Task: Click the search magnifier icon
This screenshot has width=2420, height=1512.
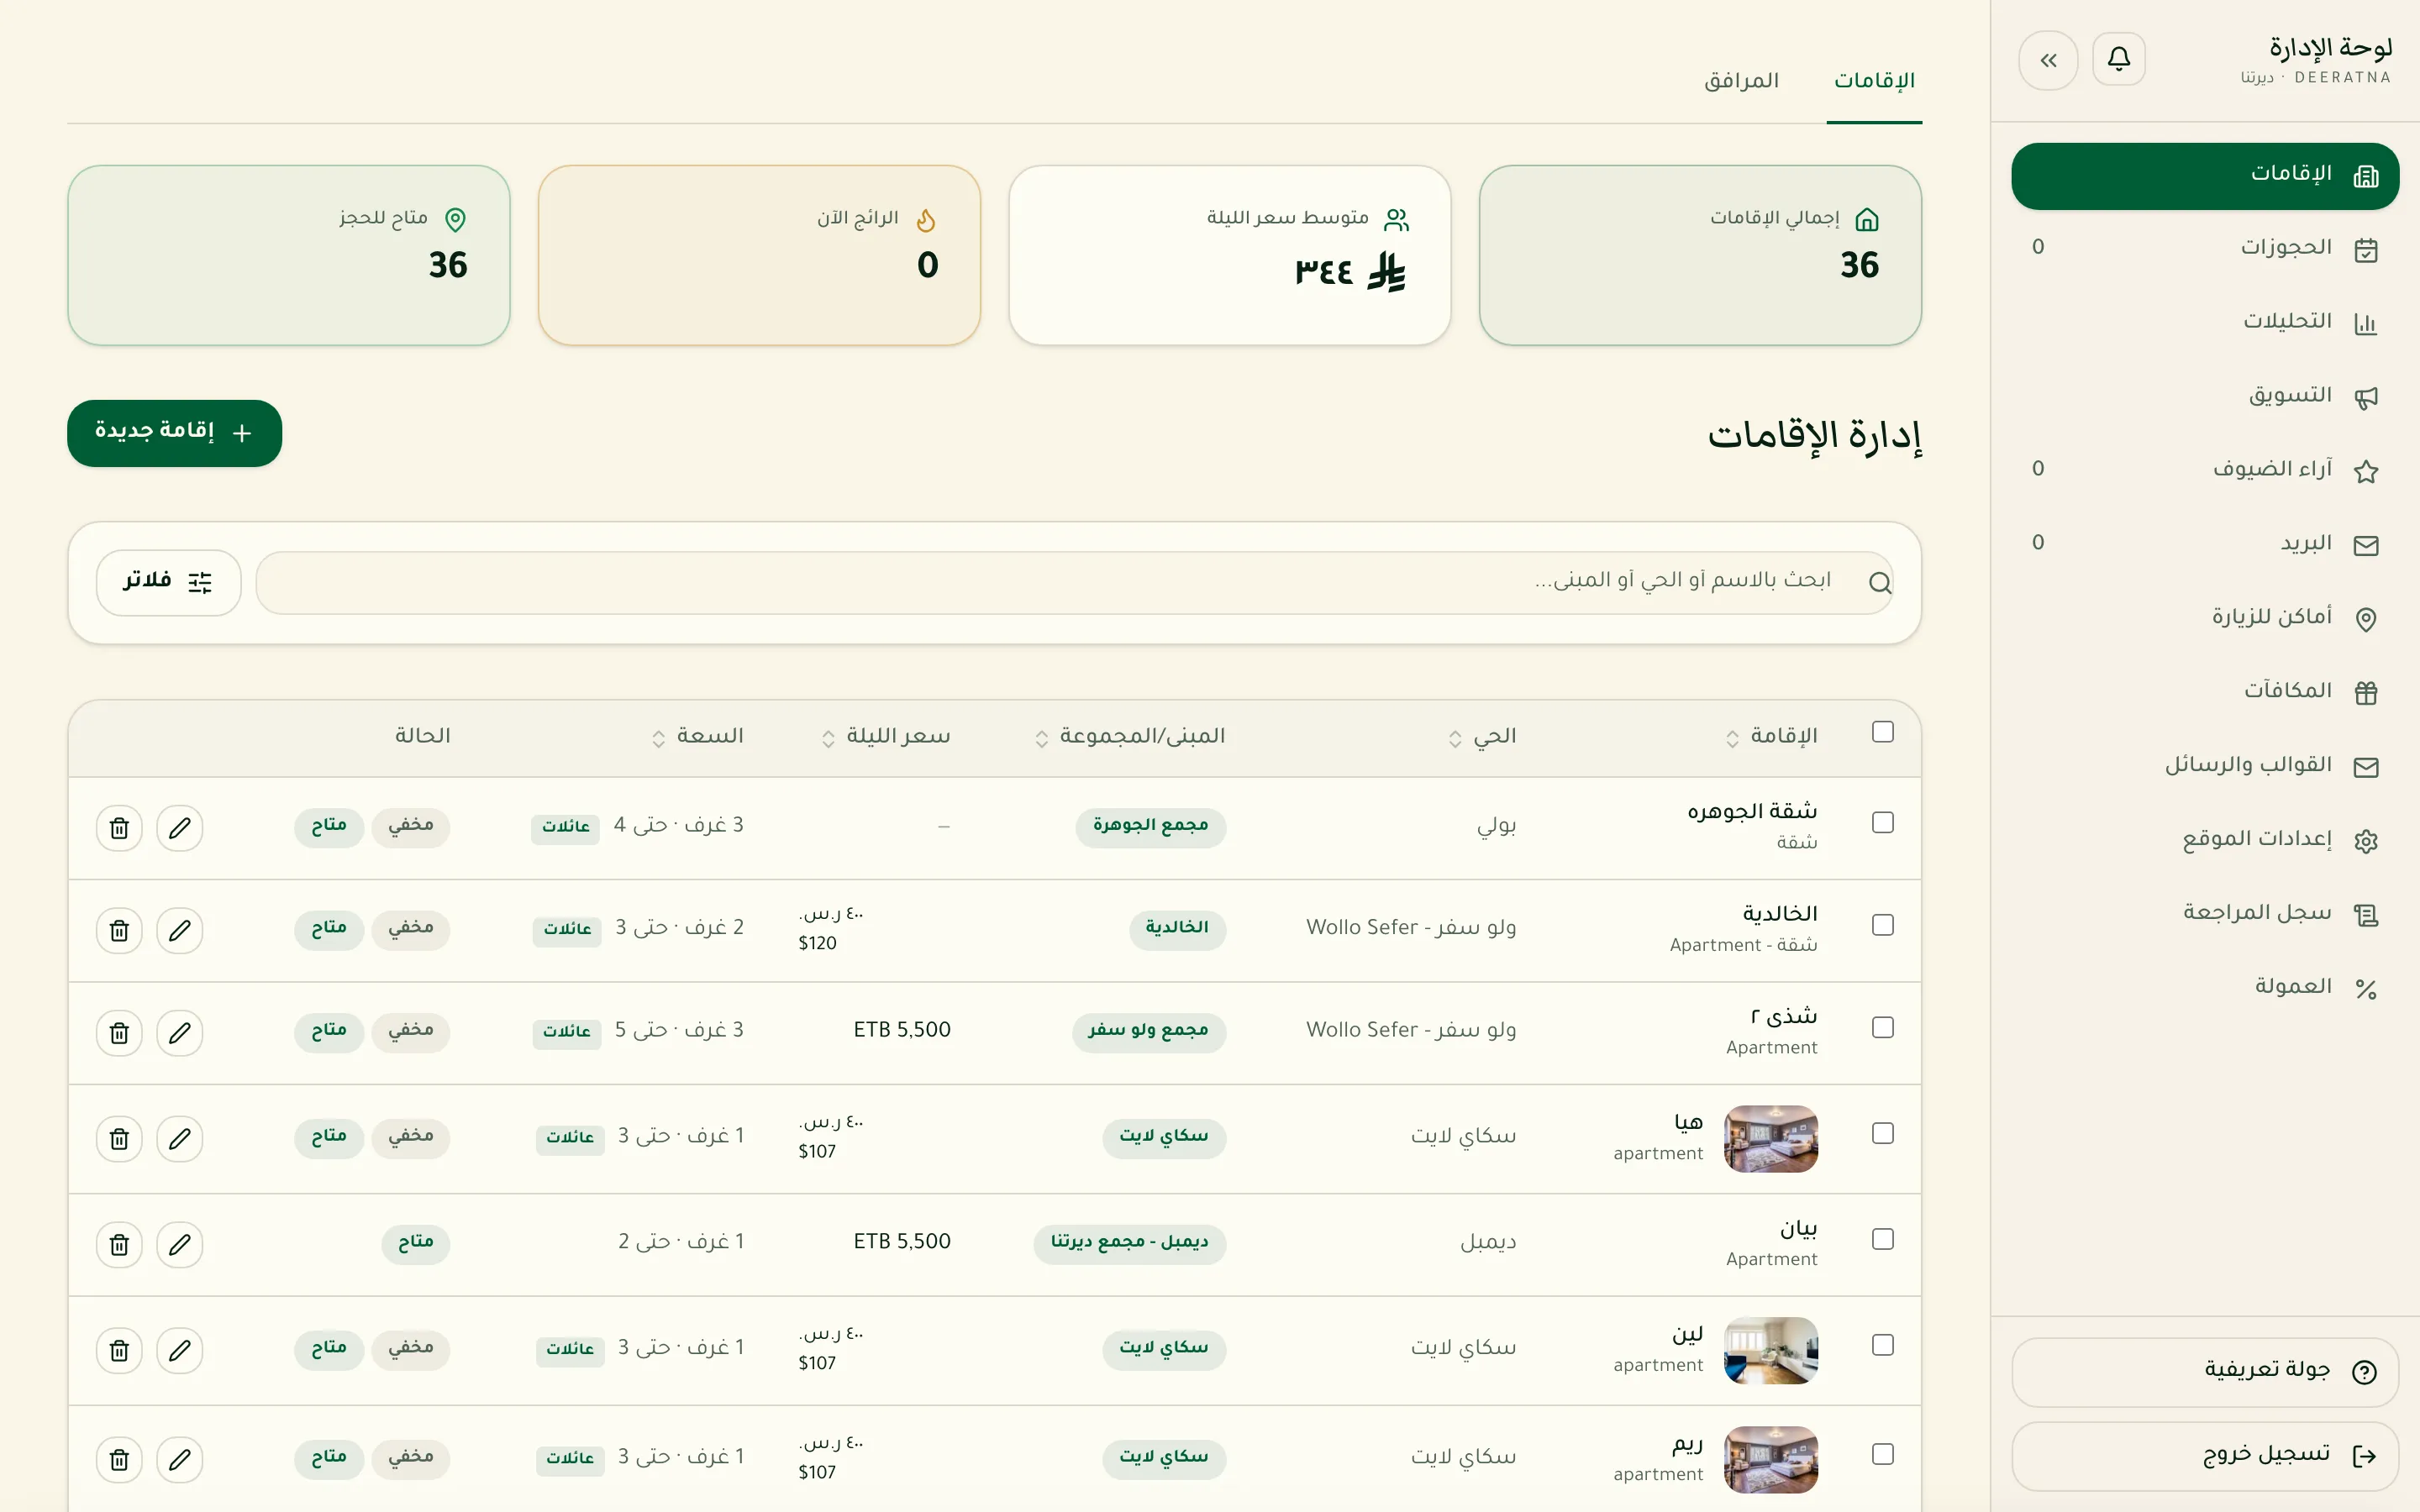Action: coord(1880,582)
